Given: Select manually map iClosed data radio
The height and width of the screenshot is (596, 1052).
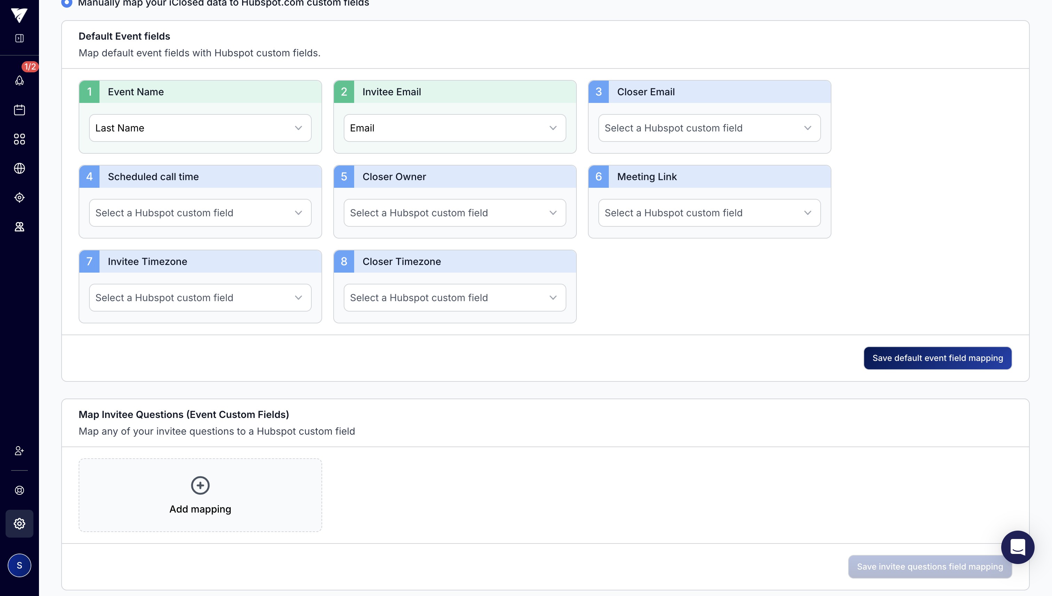Looking at the screenshot, I should [x=66, y=3].
